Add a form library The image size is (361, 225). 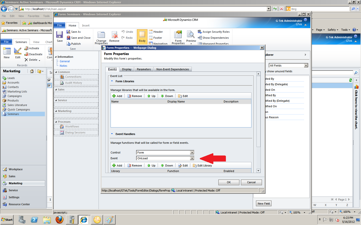coord(117,96)
